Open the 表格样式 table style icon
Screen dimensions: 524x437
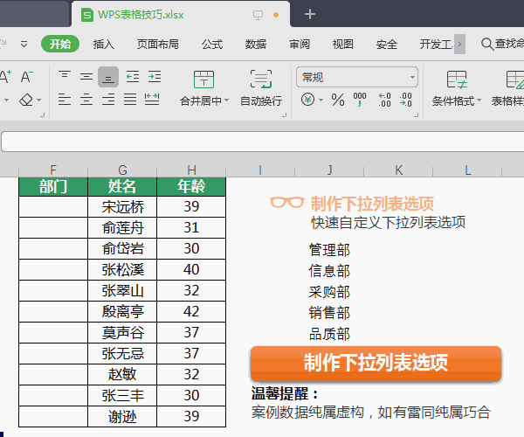point(514,80)
